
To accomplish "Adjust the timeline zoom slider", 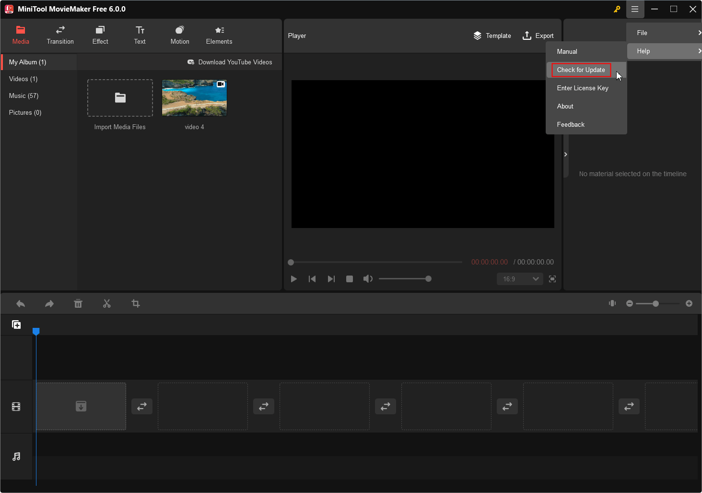I will (x=657, y=303).
